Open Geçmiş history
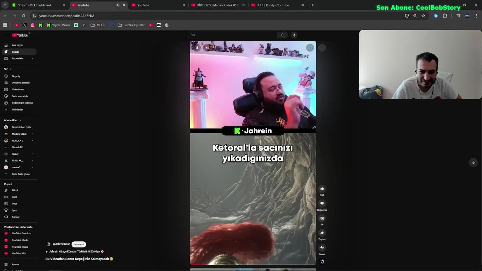The height and width of the screenshot is (271, 482). pos(19,76)
